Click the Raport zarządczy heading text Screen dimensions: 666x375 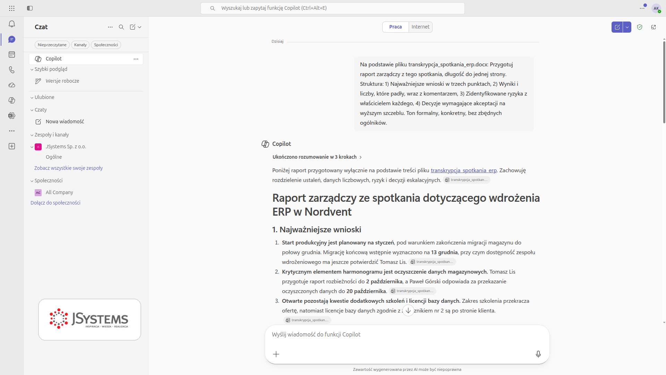(x=406, y=205)
